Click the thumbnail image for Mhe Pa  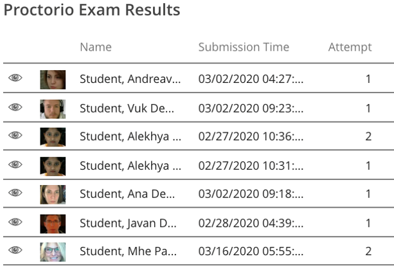click(53, 251)
